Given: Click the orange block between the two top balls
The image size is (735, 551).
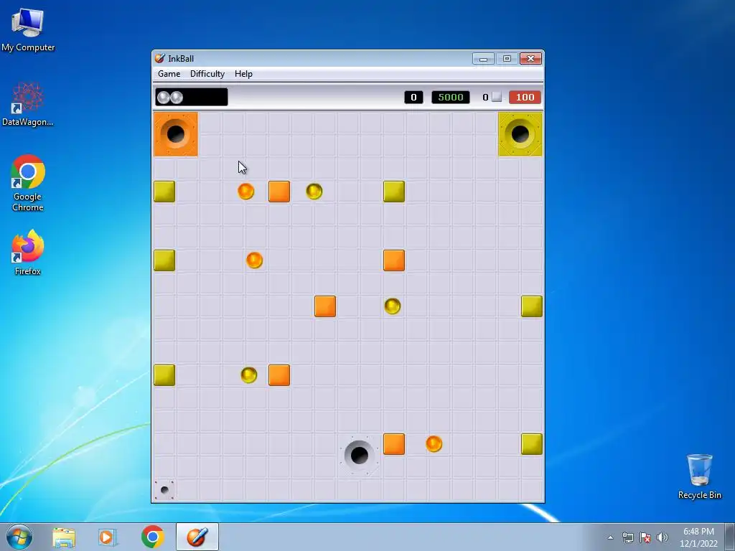Looking at the screenshot, I should (x=279, y=192).
